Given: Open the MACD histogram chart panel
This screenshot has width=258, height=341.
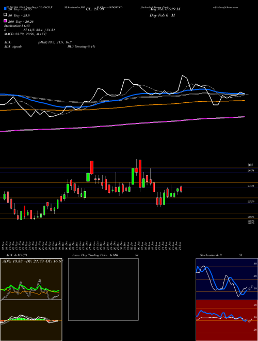Looking at the screenshot, I should click(x=31, y=320).
